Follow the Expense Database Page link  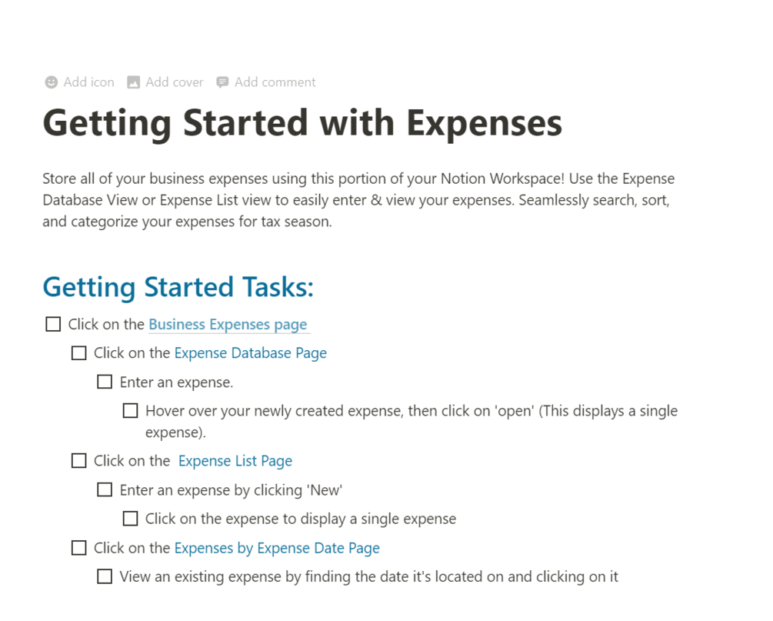[250, 353]
